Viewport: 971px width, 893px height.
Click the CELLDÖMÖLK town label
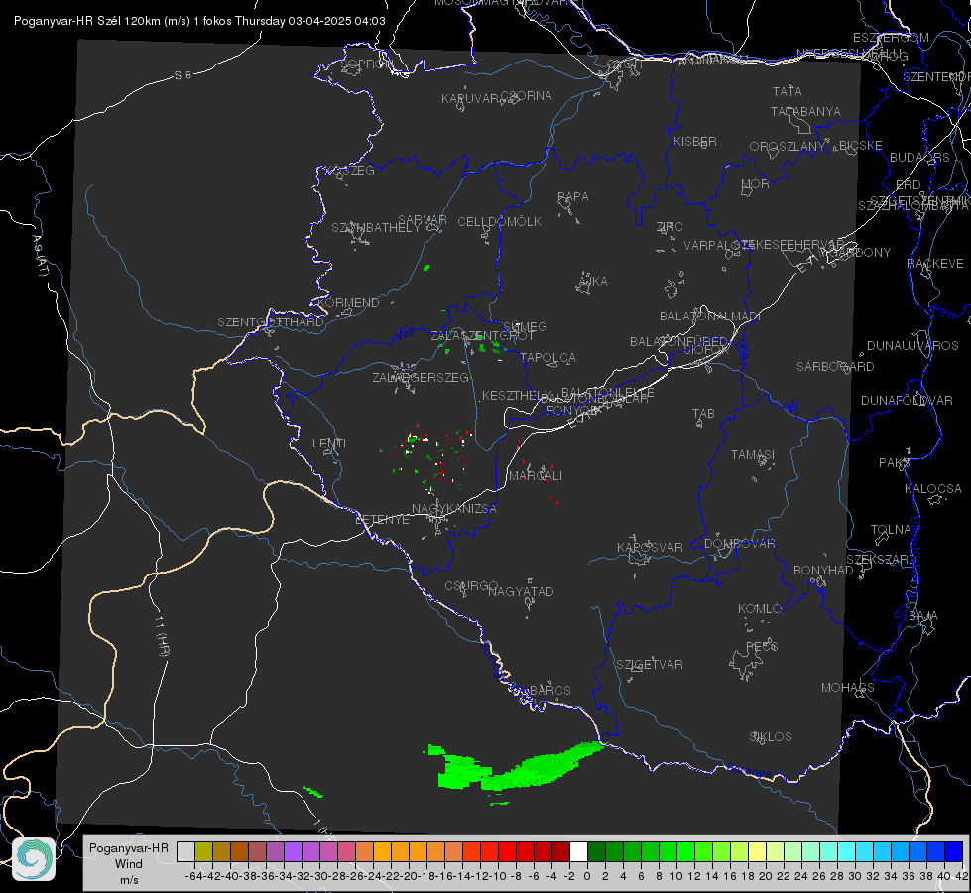click(499, 221)
